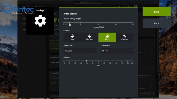The height and width of the screenshot is (99, 177).
Task: Click the 2 minutes (750MB) text
Action: 98,27
